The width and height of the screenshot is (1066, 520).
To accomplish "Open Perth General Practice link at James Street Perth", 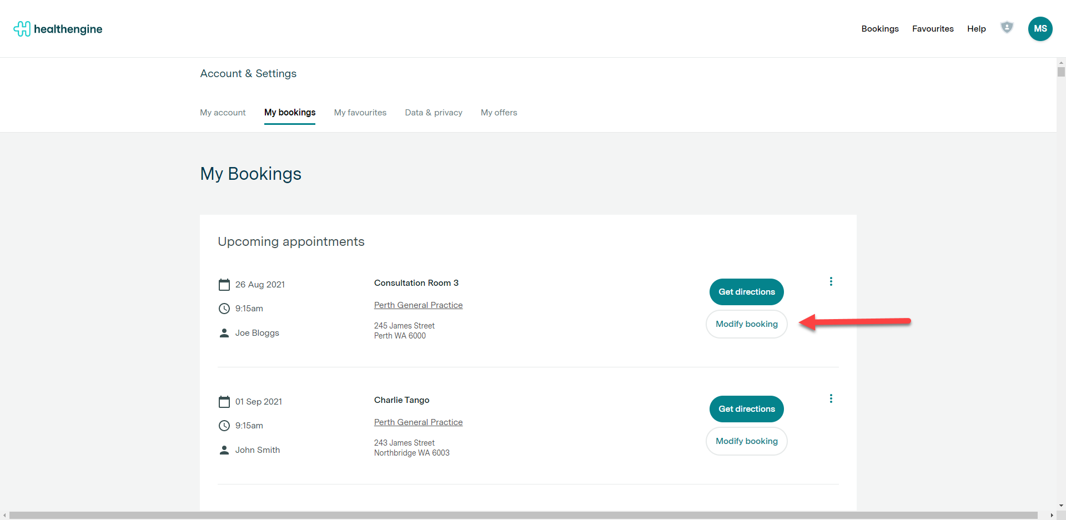I will [418, 305].
